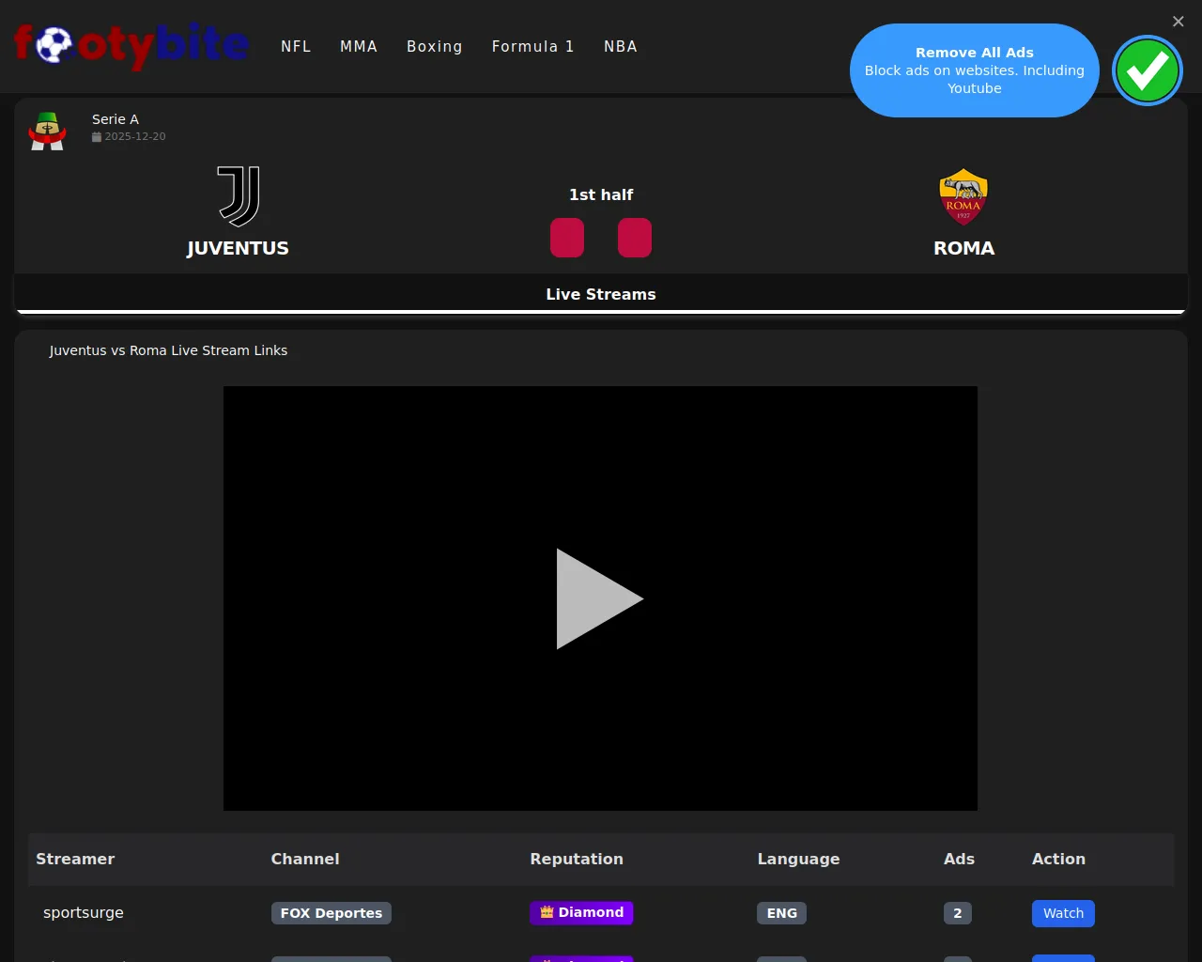Click the green checkmark ad icon
Image resolution: width=1202 pixels, height=962 pixels.
point(1147,70)
